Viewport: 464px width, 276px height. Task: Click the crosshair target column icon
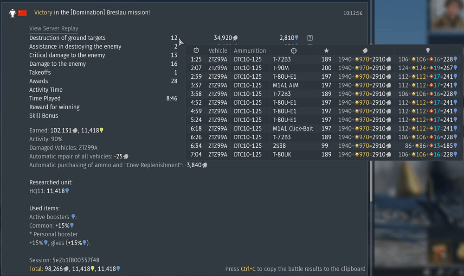pyautogui.click(x=293, y=50)
